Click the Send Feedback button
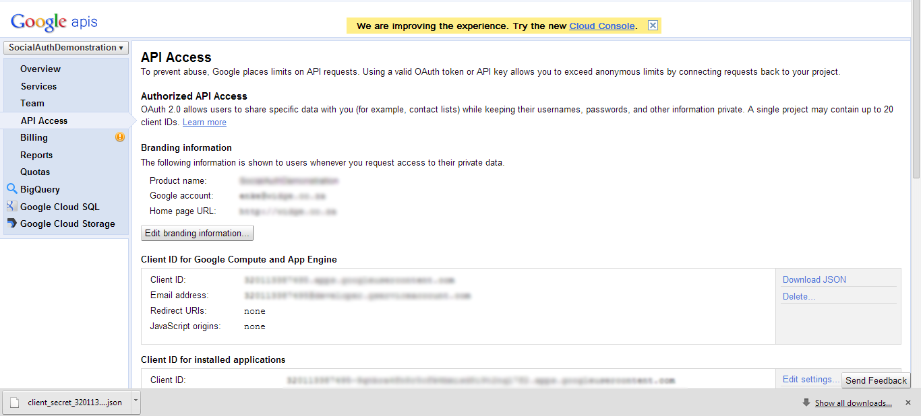 pyautogui.click(x=876, y=380)
